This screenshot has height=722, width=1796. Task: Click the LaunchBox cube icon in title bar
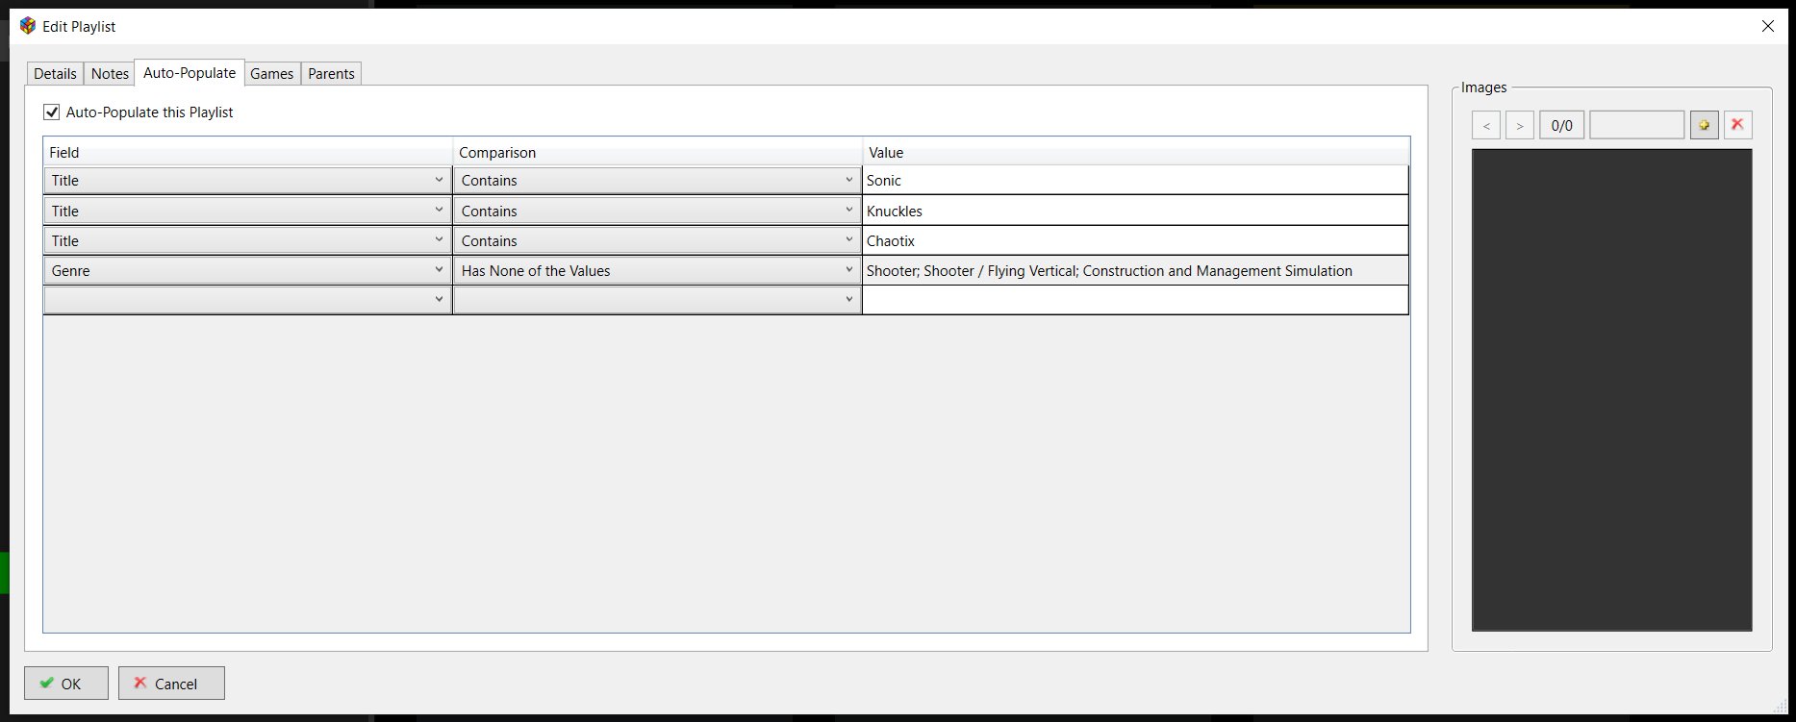[x=28, y=26]
